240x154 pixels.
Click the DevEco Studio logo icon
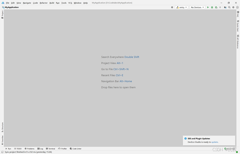3,3
